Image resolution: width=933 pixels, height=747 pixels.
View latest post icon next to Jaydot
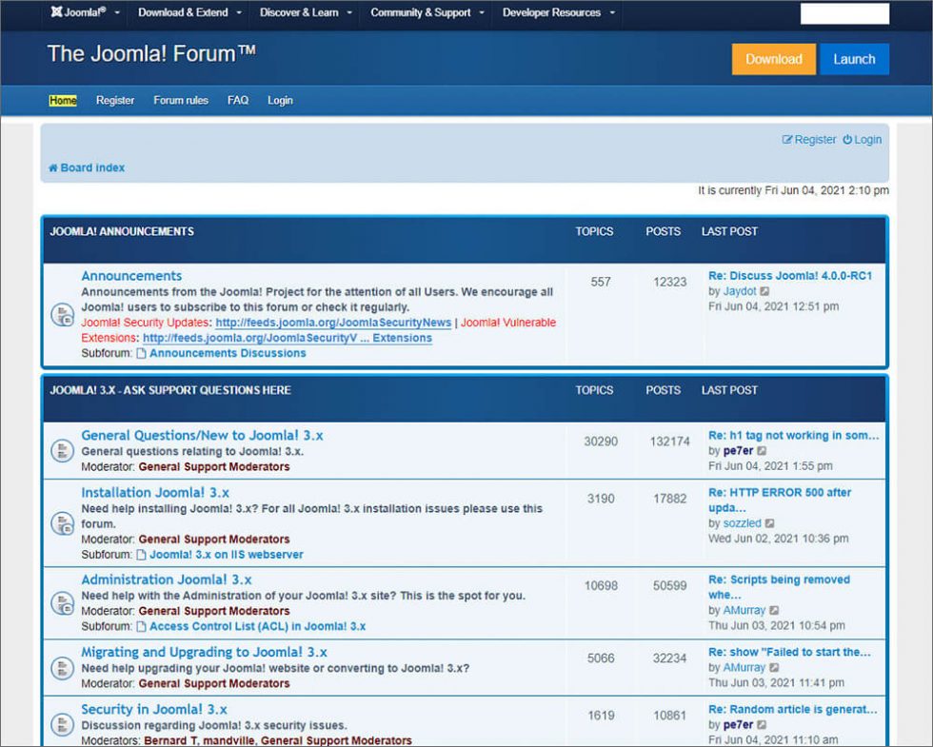pos(764,291)
